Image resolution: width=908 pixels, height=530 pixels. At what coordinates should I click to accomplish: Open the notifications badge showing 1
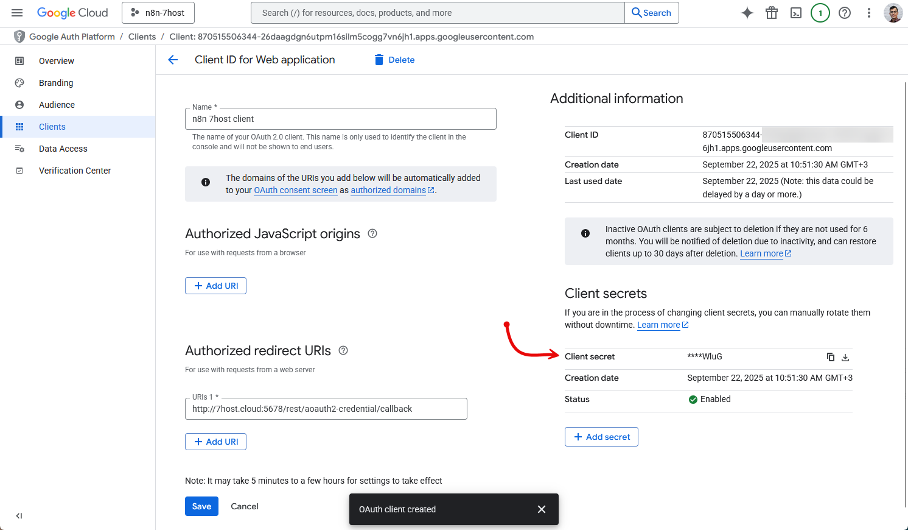click(820, 13)
